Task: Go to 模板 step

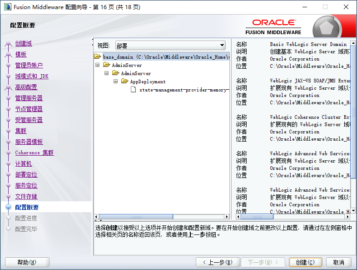Action: (x=21, y=54)
